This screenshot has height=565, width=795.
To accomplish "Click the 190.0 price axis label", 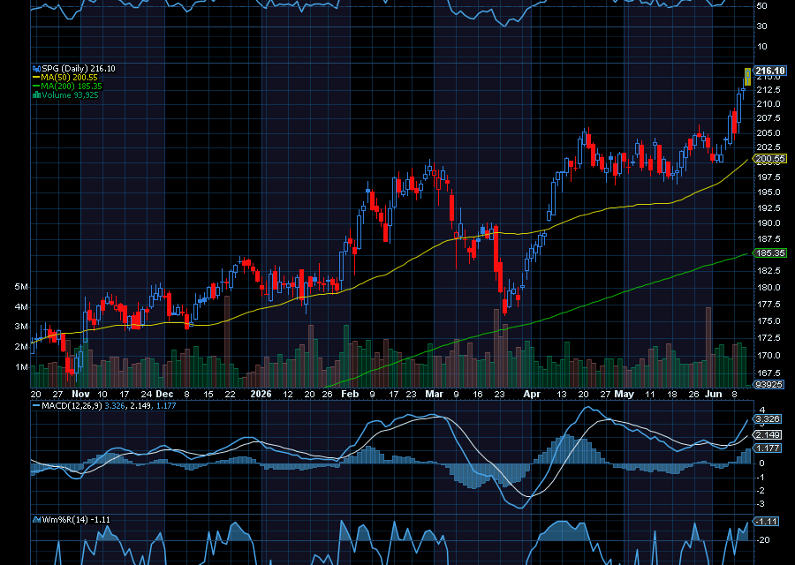I will [768, 223].
